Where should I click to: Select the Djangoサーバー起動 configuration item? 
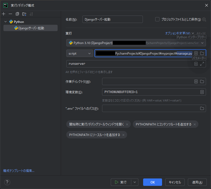(x=31, y=28)
